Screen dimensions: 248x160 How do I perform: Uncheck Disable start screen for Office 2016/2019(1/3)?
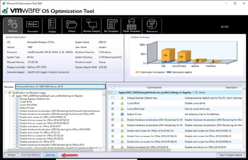(x=112, y=131)
